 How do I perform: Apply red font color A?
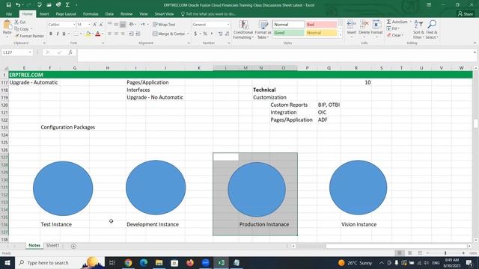(98, 34)
